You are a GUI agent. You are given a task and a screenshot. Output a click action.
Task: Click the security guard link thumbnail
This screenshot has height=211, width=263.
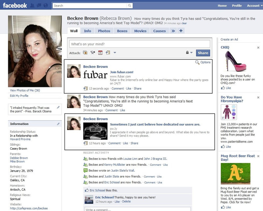click(x=95, y=131)
